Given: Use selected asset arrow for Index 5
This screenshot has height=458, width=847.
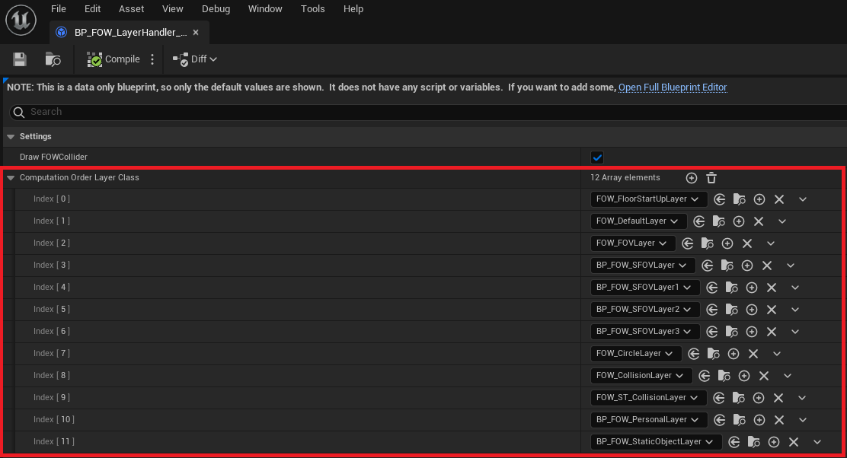Looking at the screenshot, I should click(712, 310).
